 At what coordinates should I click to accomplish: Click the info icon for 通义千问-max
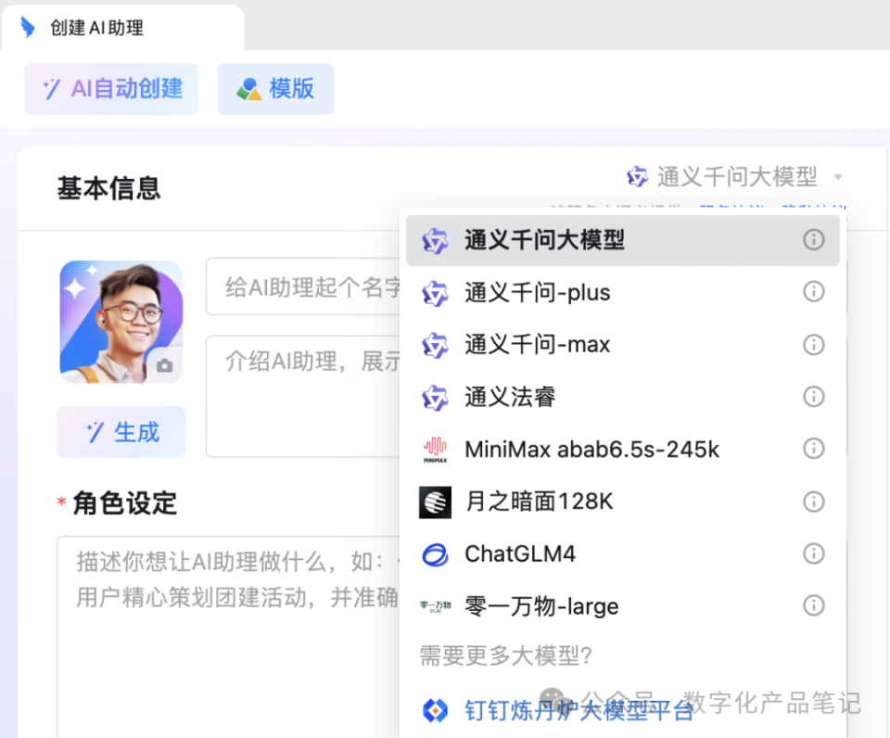click(x=813, y=345)
